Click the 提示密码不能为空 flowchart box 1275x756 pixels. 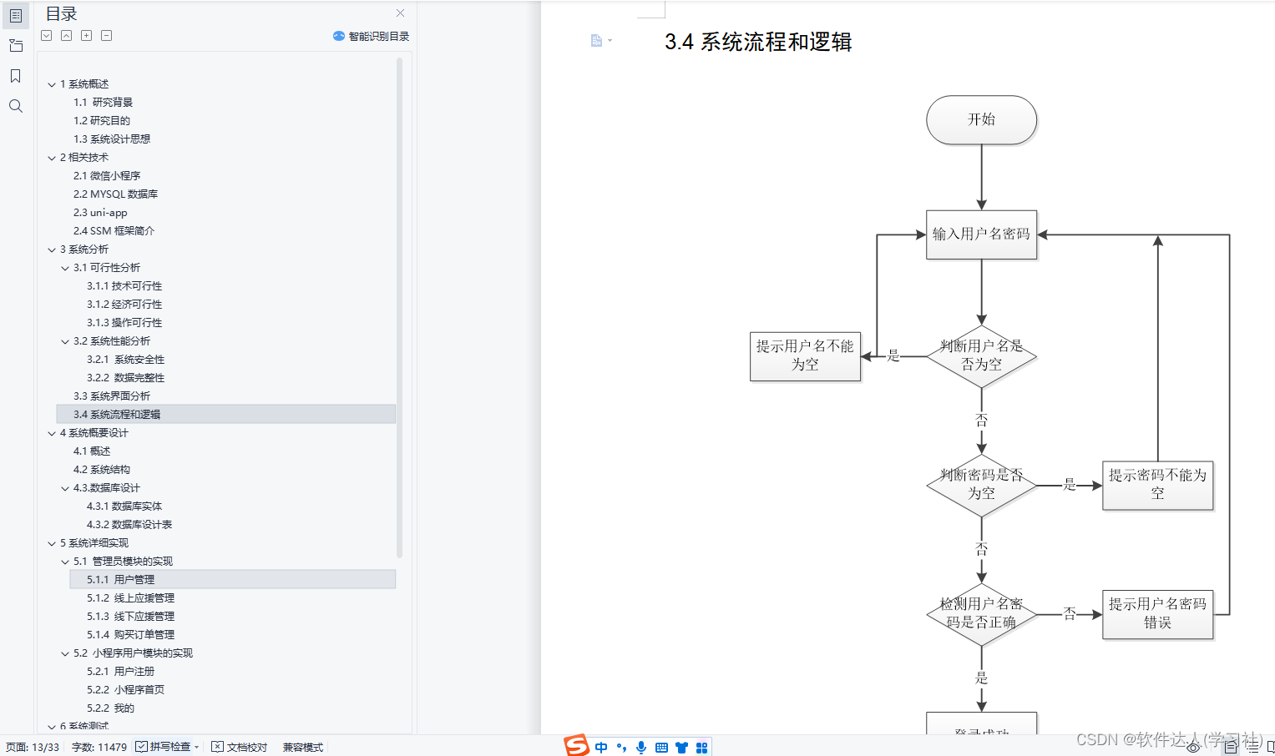tap(1157, 486)
